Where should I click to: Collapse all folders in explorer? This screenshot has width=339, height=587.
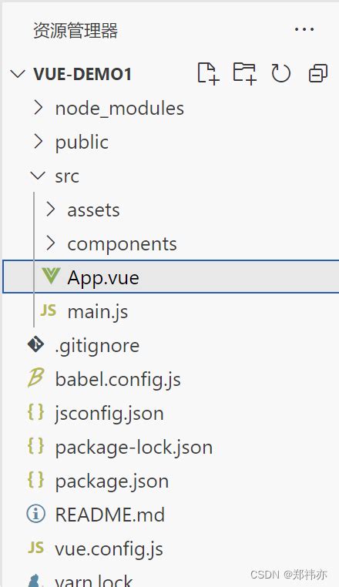(x=318, y=73)
